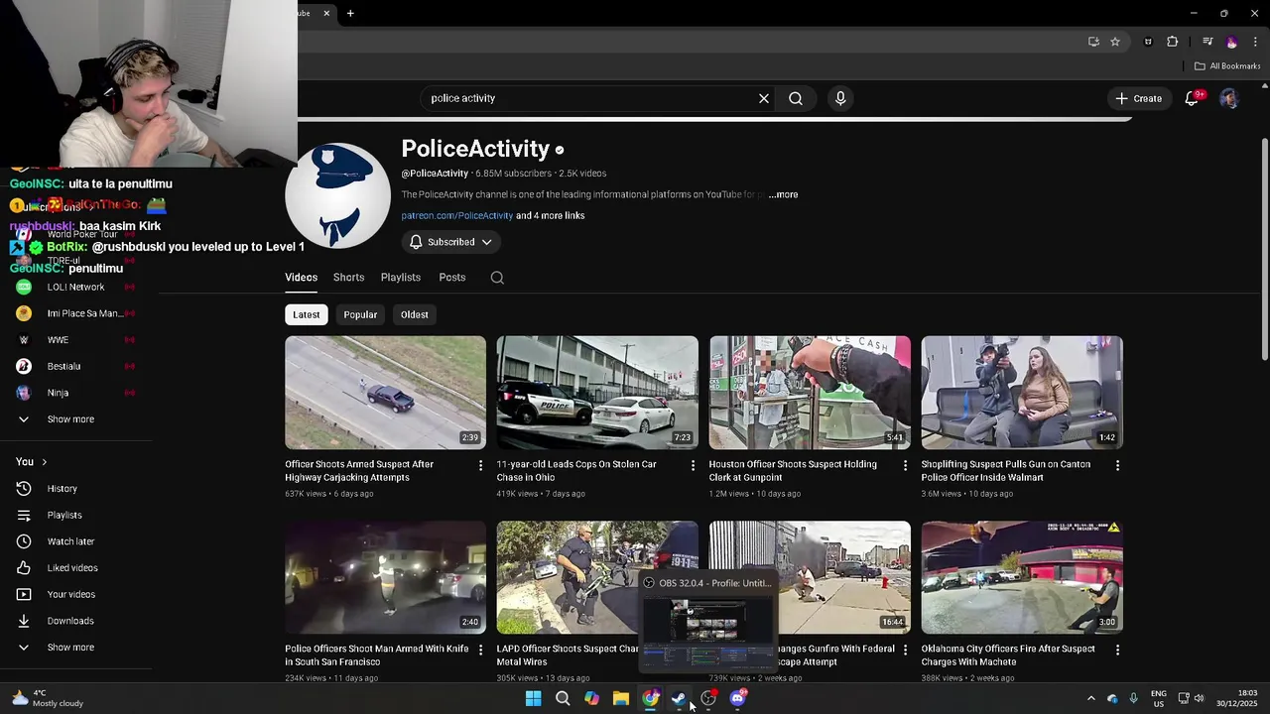Open the YouTube account avatar menu
Viewport: 1270px width, 714px height.
click(x=1229, y=98)
